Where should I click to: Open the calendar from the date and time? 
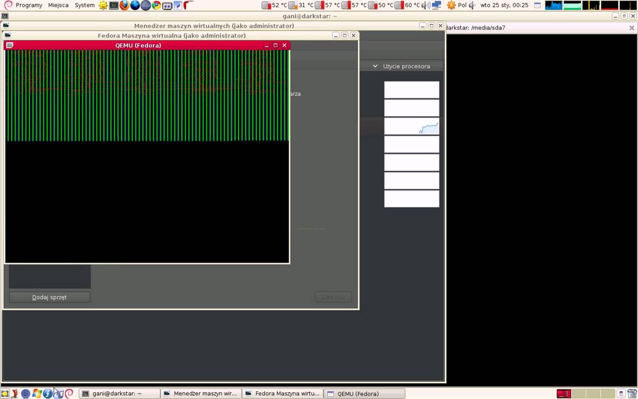pos(504,6)
